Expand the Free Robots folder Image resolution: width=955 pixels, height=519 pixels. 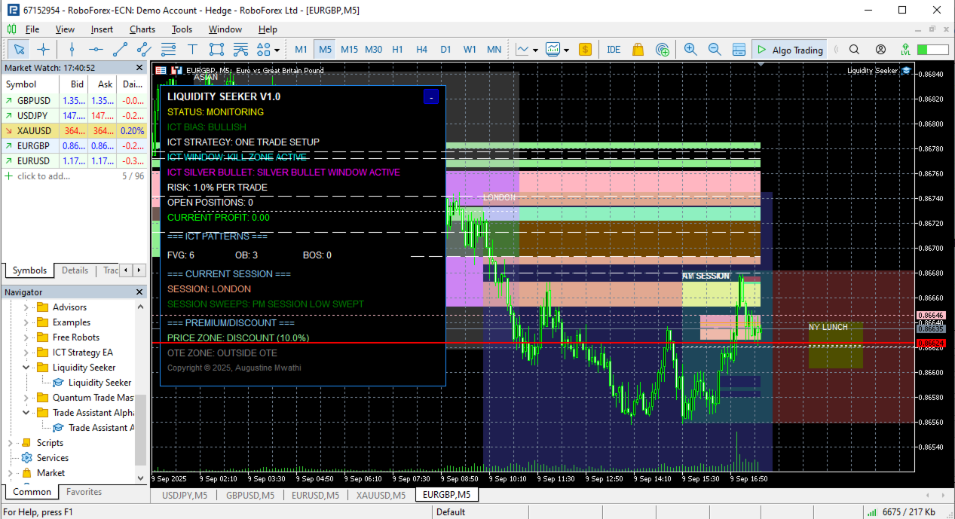(x=26, y=337)
